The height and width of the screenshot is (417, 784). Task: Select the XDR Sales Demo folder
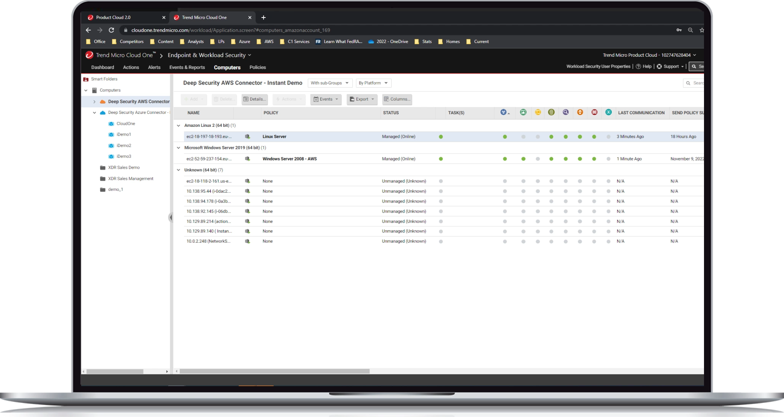[124, 168]
